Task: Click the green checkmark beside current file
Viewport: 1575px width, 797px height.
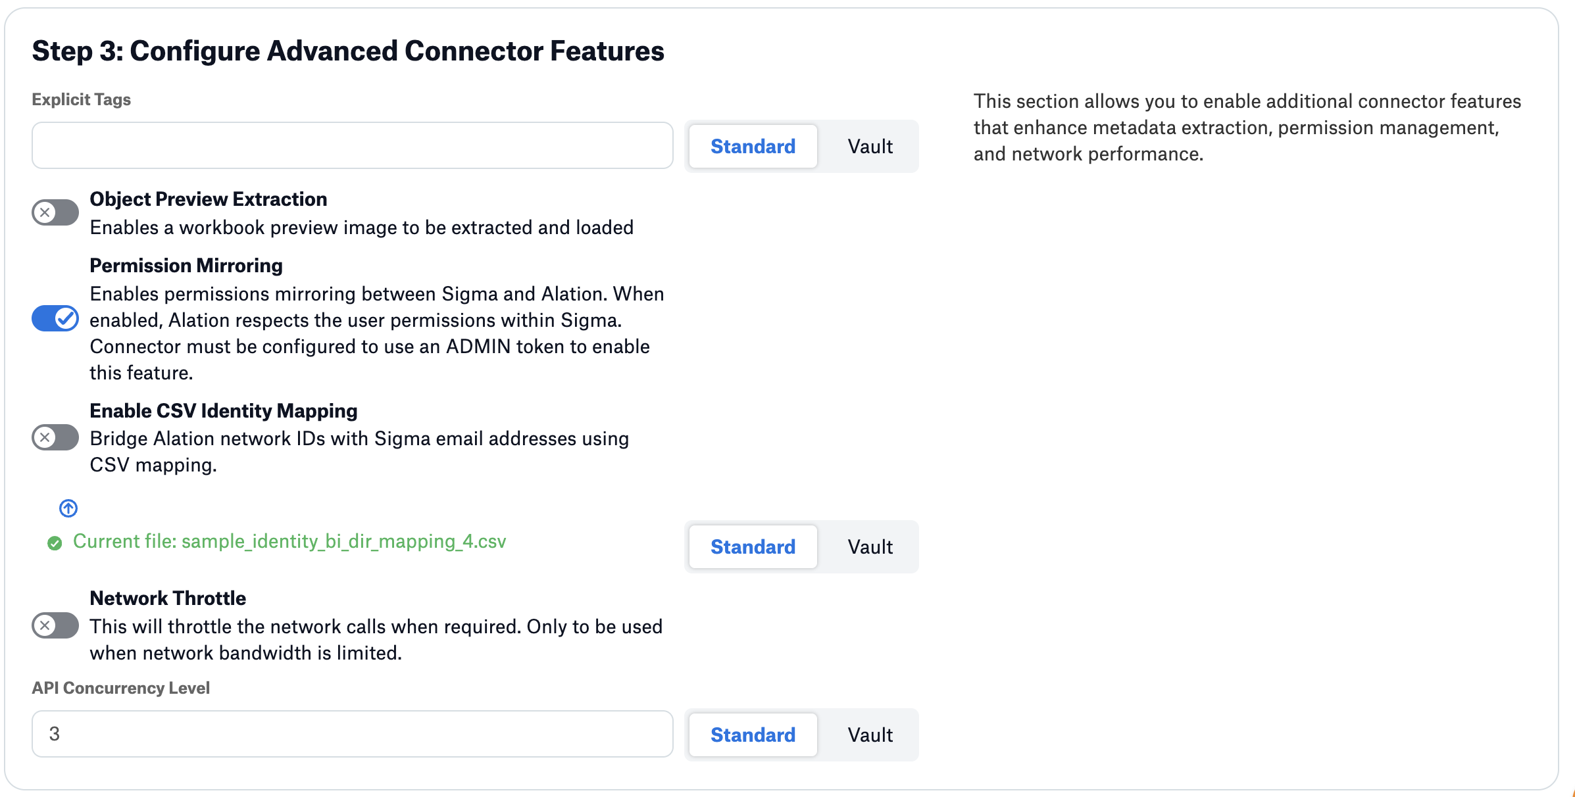Action: click(55, 543)
